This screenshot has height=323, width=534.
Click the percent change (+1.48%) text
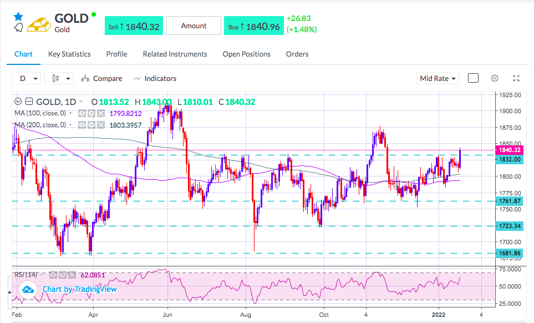pyautogui.click(x=302, y=29)
